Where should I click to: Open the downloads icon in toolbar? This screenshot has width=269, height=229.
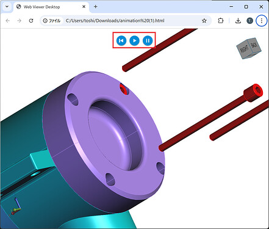point(238,21)
